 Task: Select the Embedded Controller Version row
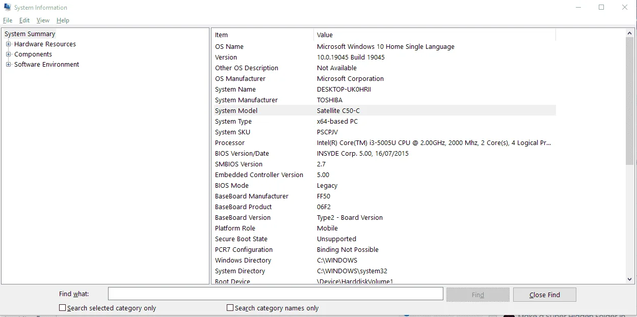384,175
